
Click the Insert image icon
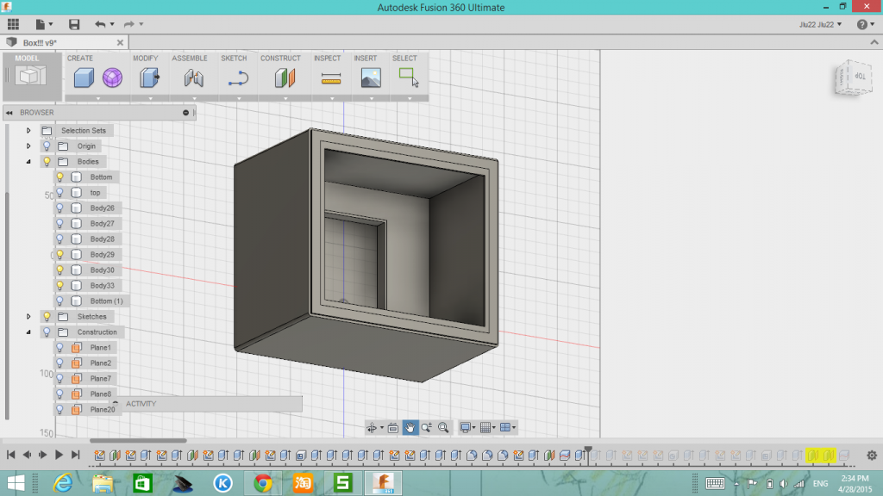click(x=371, y=78)
